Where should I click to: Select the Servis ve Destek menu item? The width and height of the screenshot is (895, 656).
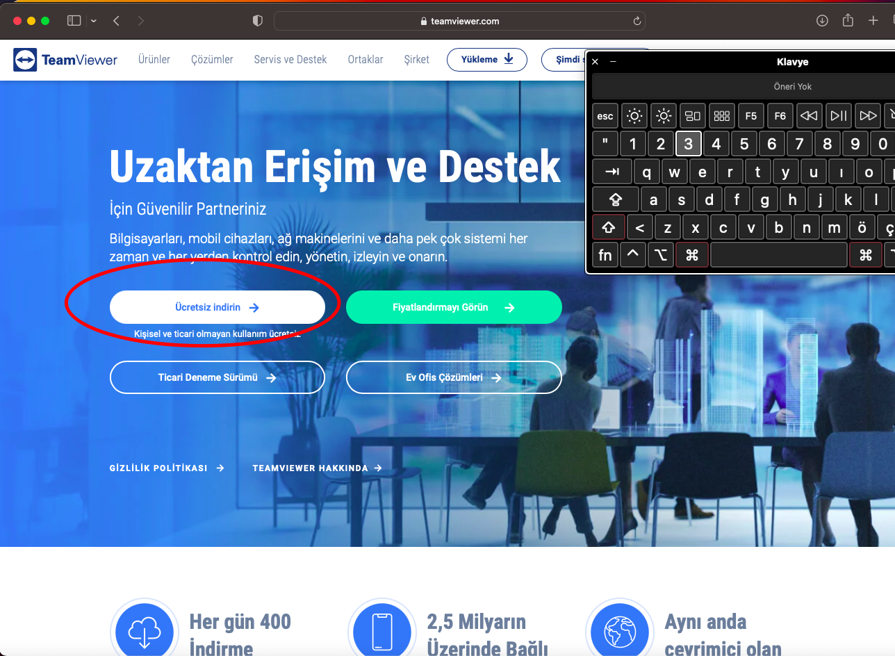coord(290,60)
